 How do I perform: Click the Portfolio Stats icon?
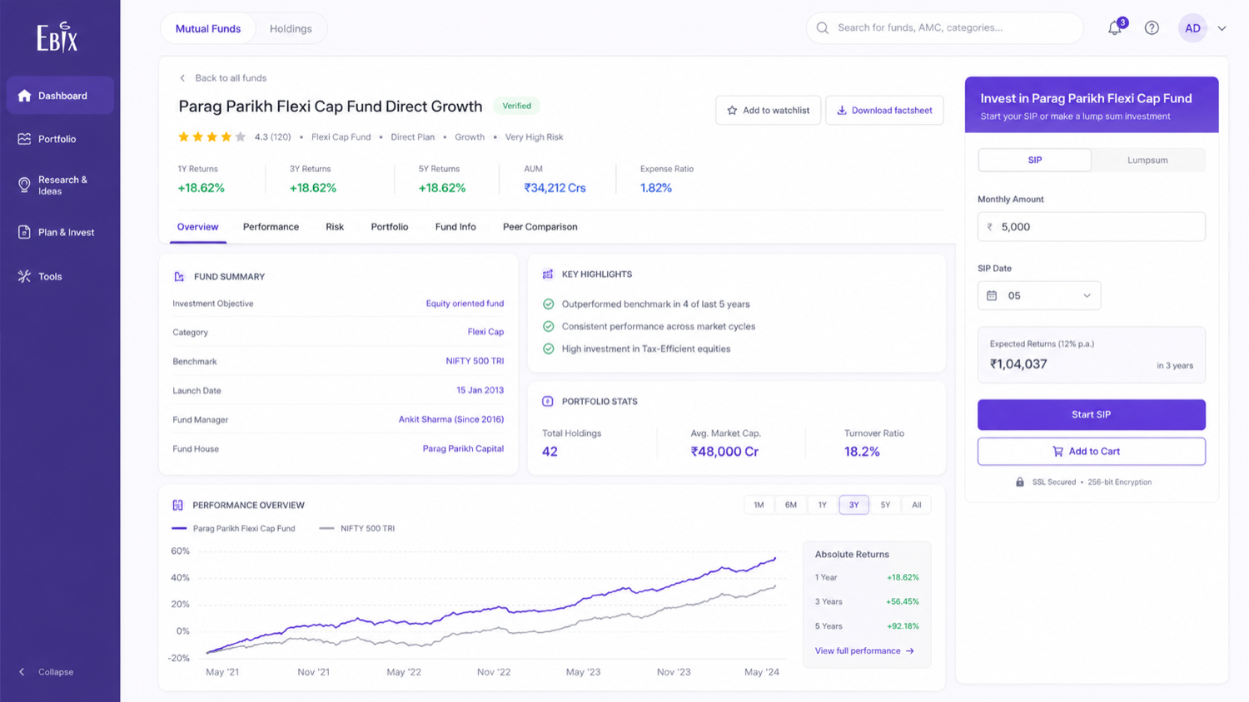coord(548,401)
